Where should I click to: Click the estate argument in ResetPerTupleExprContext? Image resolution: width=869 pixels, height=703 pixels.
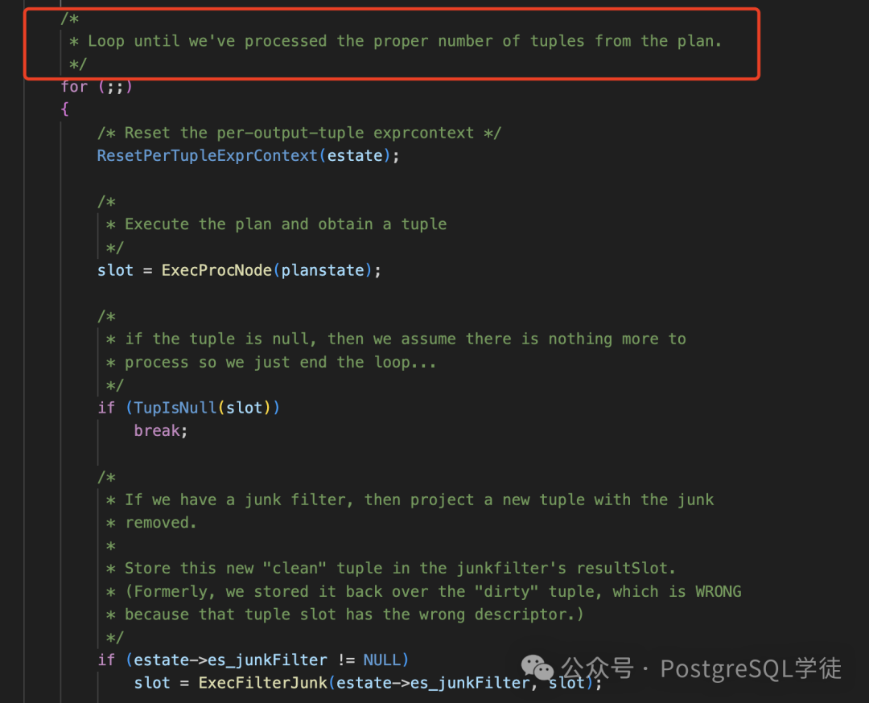[x=355, y=156]
